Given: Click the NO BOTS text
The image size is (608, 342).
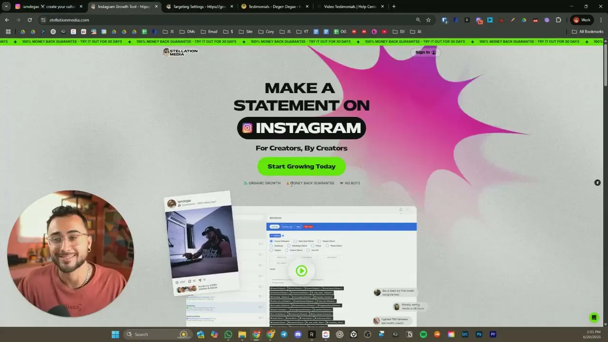Looking at the screenshot, I should coord(352,183).
